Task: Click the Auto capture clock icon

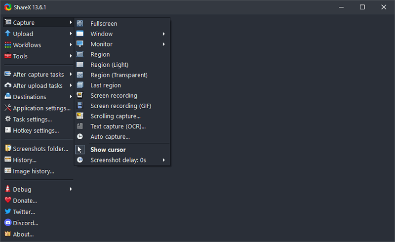Action: pyautogui.click(x=80, y=137)
